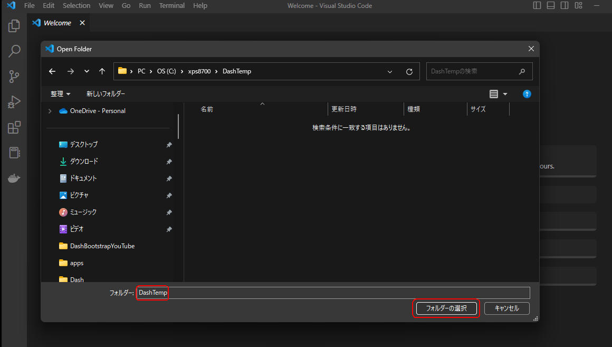Viewport: 612px width, 347px height.
Task: Unpin ドキュメント from quick access
Action: coord(169,179)
